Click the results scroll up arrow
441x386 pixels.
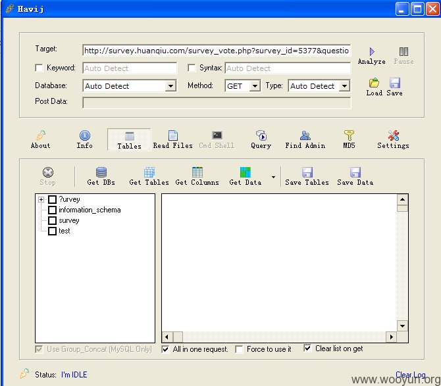point(402,199)
